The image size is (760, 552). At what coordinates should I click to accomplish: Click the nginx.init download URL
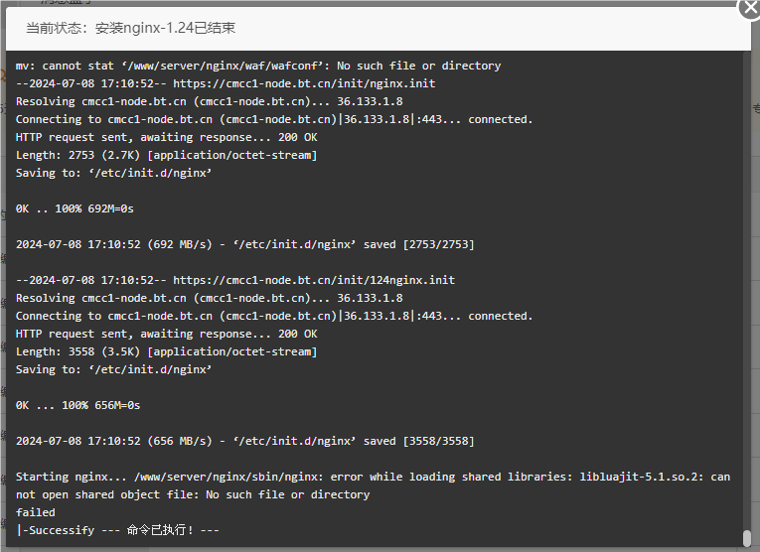pyautogui.click(x=304, y=83)
